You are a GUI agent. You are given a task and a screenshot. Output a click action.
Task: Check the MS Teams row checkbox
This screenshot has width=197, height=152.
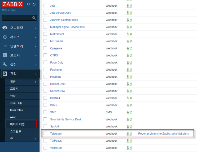(x=45, y=41)
